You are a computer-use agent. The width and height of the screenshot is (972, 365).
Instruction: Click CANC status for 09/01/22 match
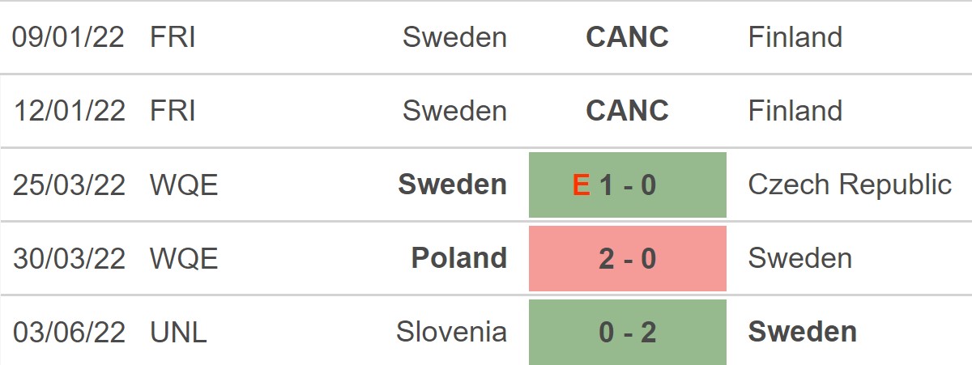(628, 37)
